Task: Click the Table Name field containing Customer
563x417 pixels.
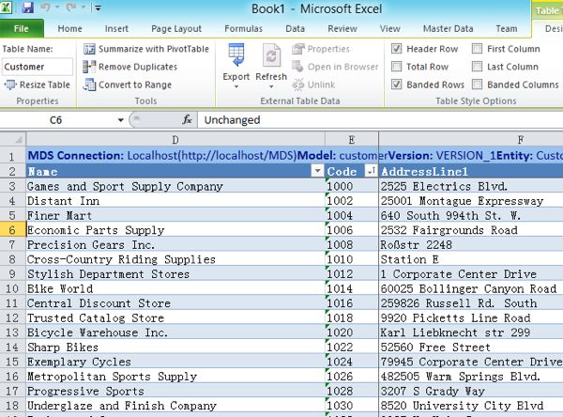Action: tap(38, 67)
